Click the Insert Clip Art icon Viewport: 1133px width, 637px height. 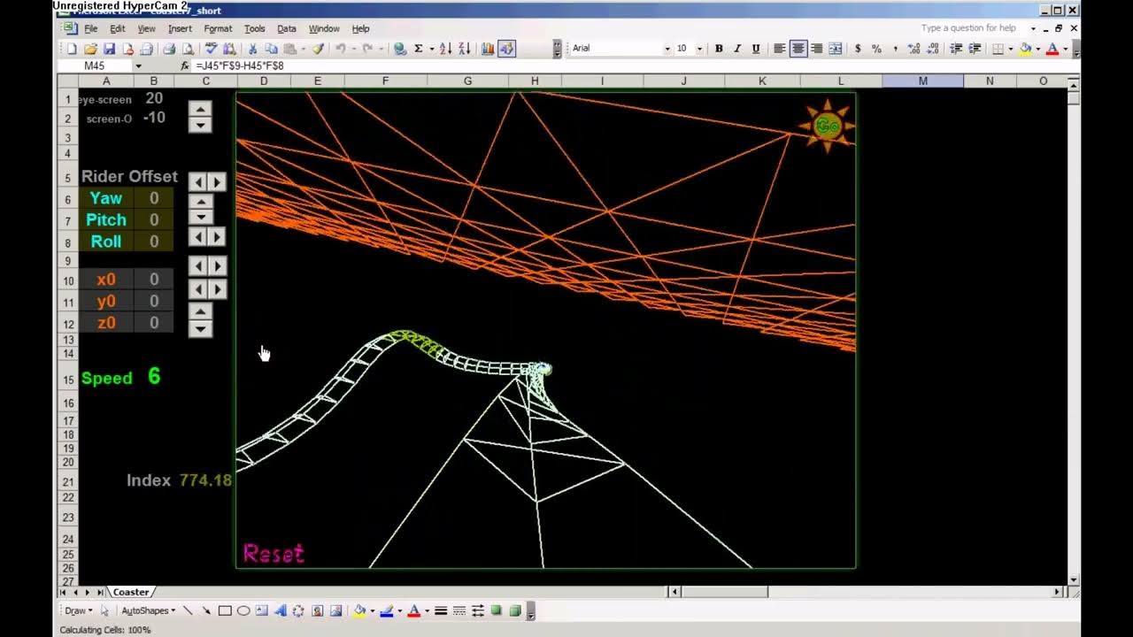point(317,610)
